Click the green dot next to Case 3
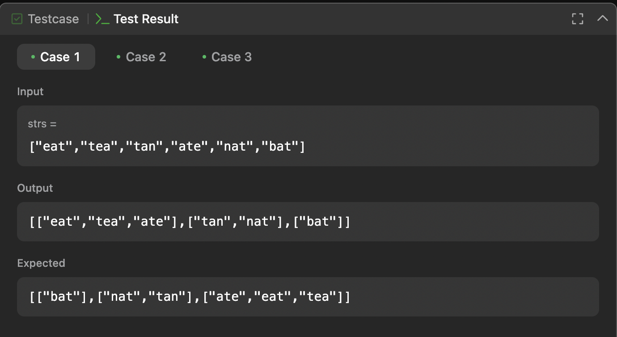The image size is (617, 337). 204,57
